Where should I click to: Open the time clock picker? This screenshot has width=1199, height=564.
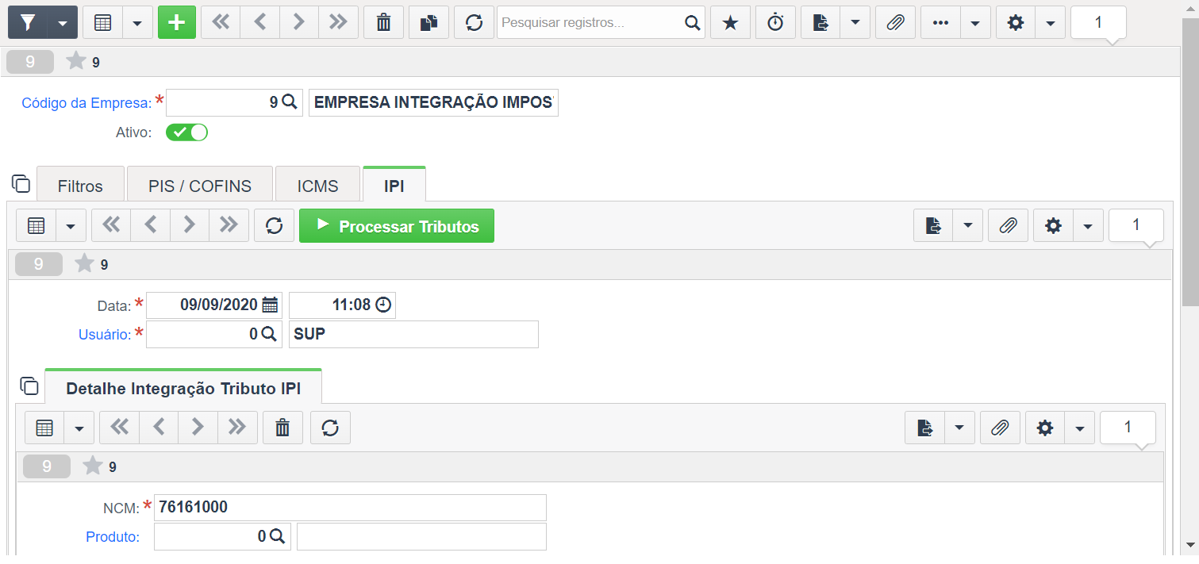click(x=383, y=305)
